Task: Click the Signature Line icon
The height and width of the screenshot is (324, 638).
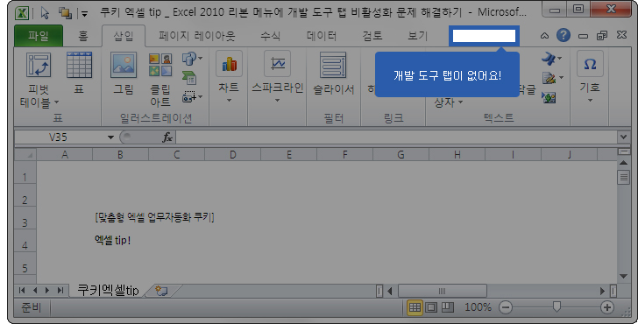Action: pyautogui.click(x=549, y=78)
